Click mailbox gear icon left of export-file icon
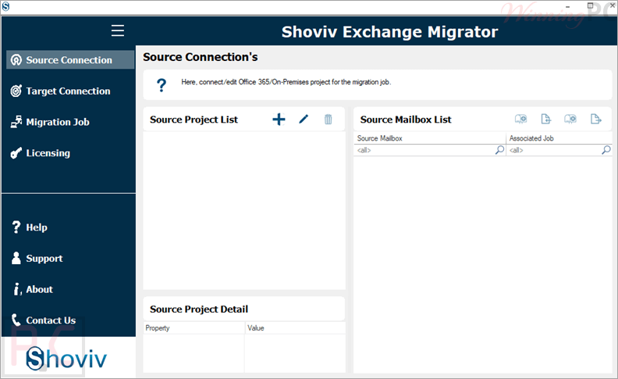The image size is (618, 379). (570, 119)
